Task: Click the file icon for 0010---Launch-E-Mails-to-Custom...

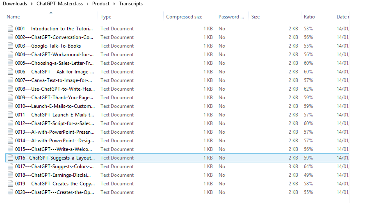Action: click(x=10, y=106)
